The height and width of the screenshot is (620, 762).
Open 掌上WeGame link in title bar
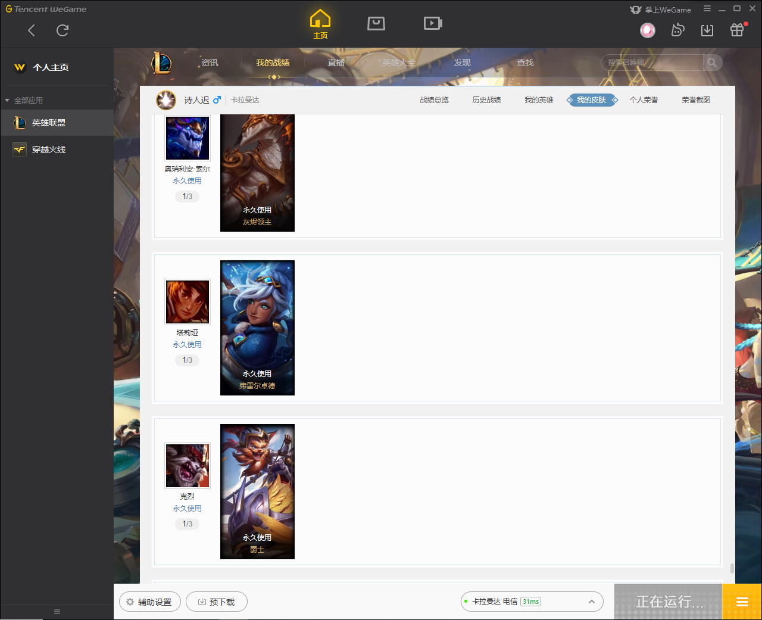click(x=661, y=10)
